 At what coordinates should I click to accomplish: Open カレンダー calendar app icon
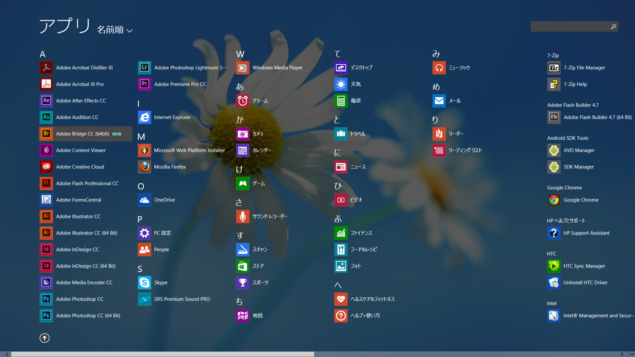(x=242, y=150)
